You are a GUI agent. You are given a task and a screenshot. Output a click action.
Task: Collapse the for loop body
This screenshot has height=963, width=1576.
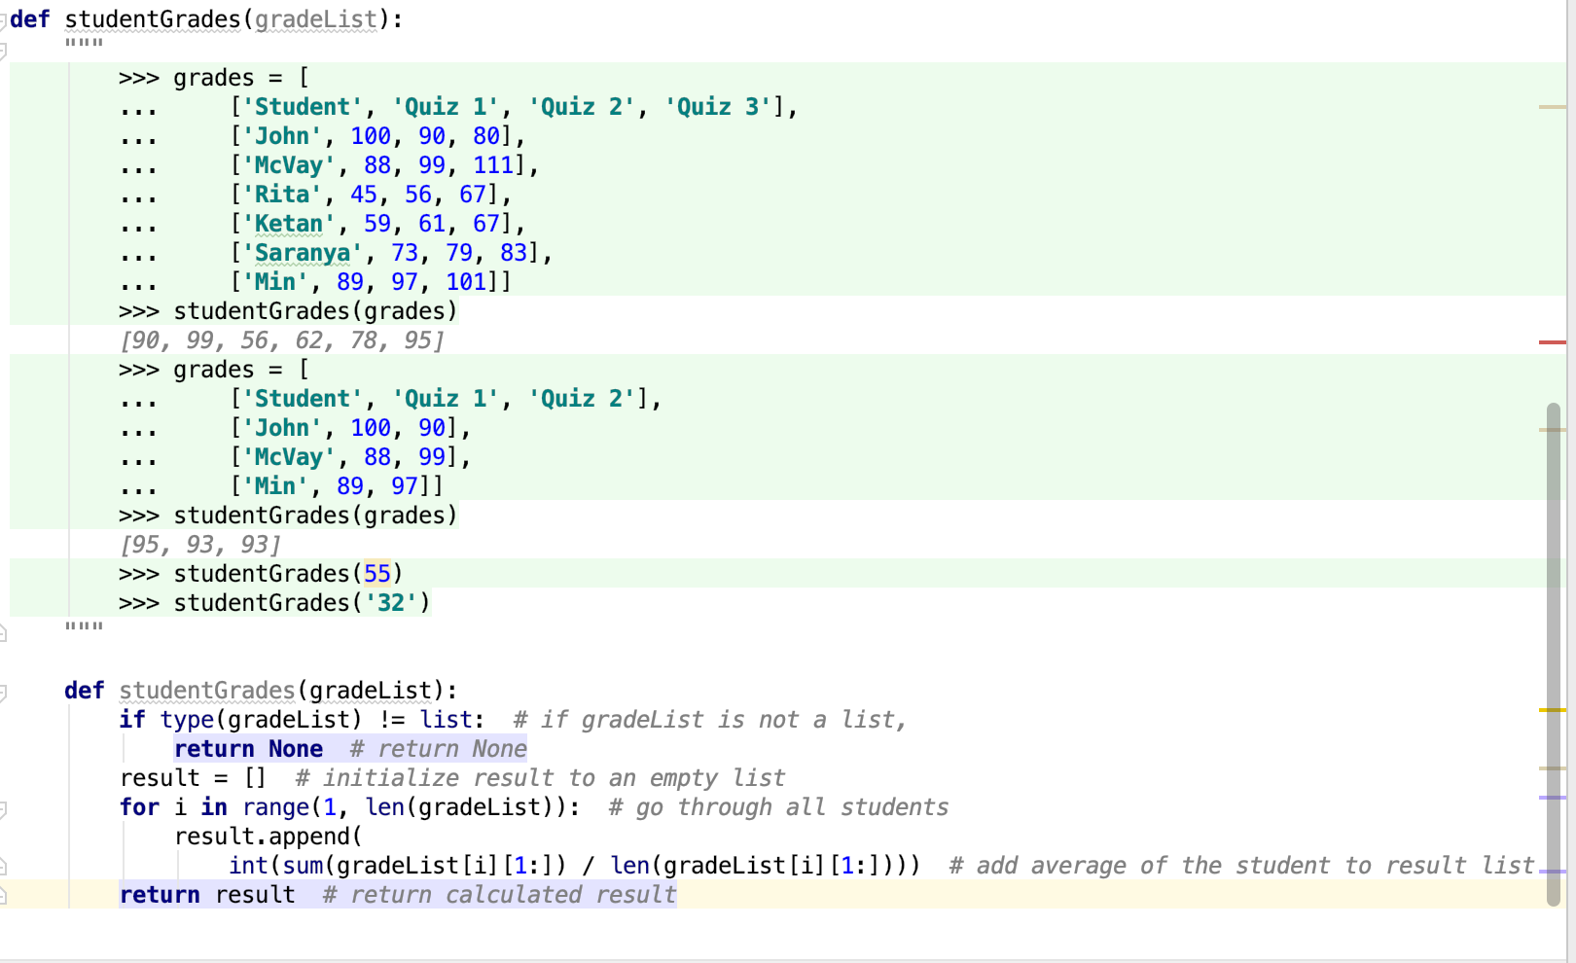(5, 809)
